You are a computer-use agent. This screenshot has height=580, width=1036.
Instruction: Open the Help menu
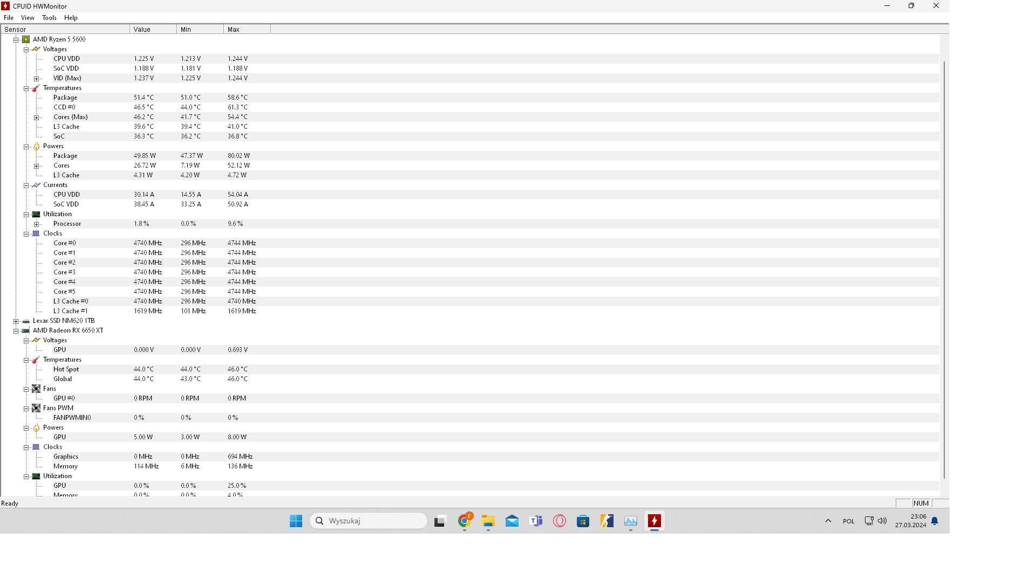point(71,18)
